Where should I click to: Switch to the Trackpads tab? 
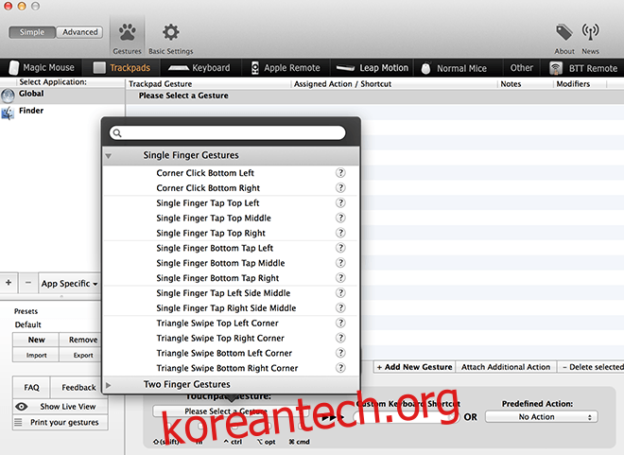pos(121,68)
